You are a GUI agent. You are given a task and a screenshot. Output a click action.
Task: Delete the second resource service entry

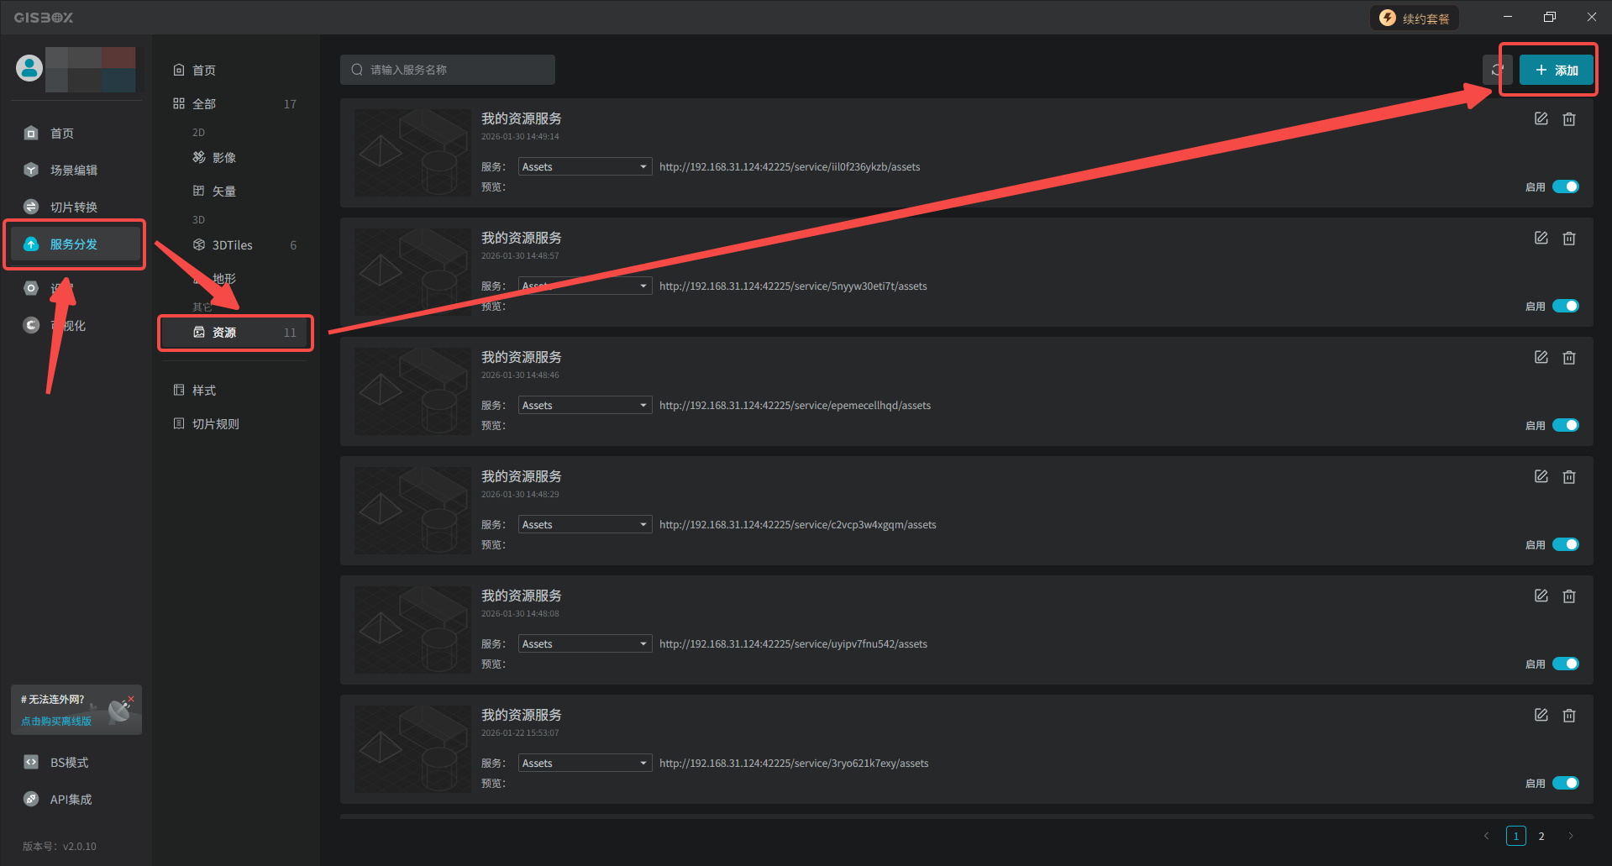[x=1568, y=239]
